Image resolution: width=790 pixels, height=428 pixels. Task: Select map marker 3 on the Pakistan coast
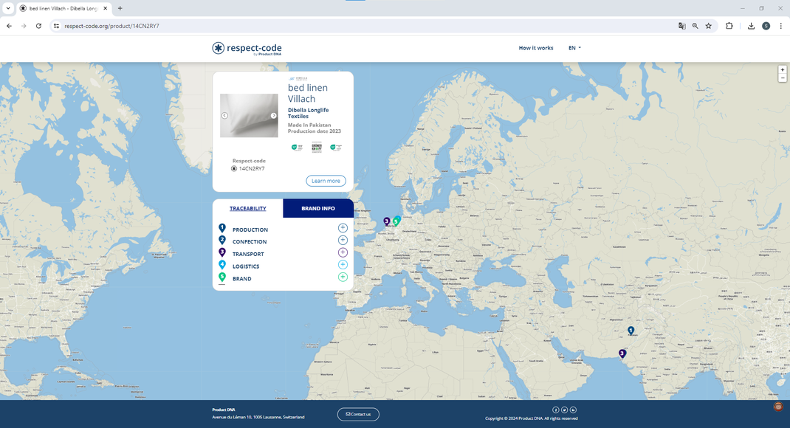point(622,353)
